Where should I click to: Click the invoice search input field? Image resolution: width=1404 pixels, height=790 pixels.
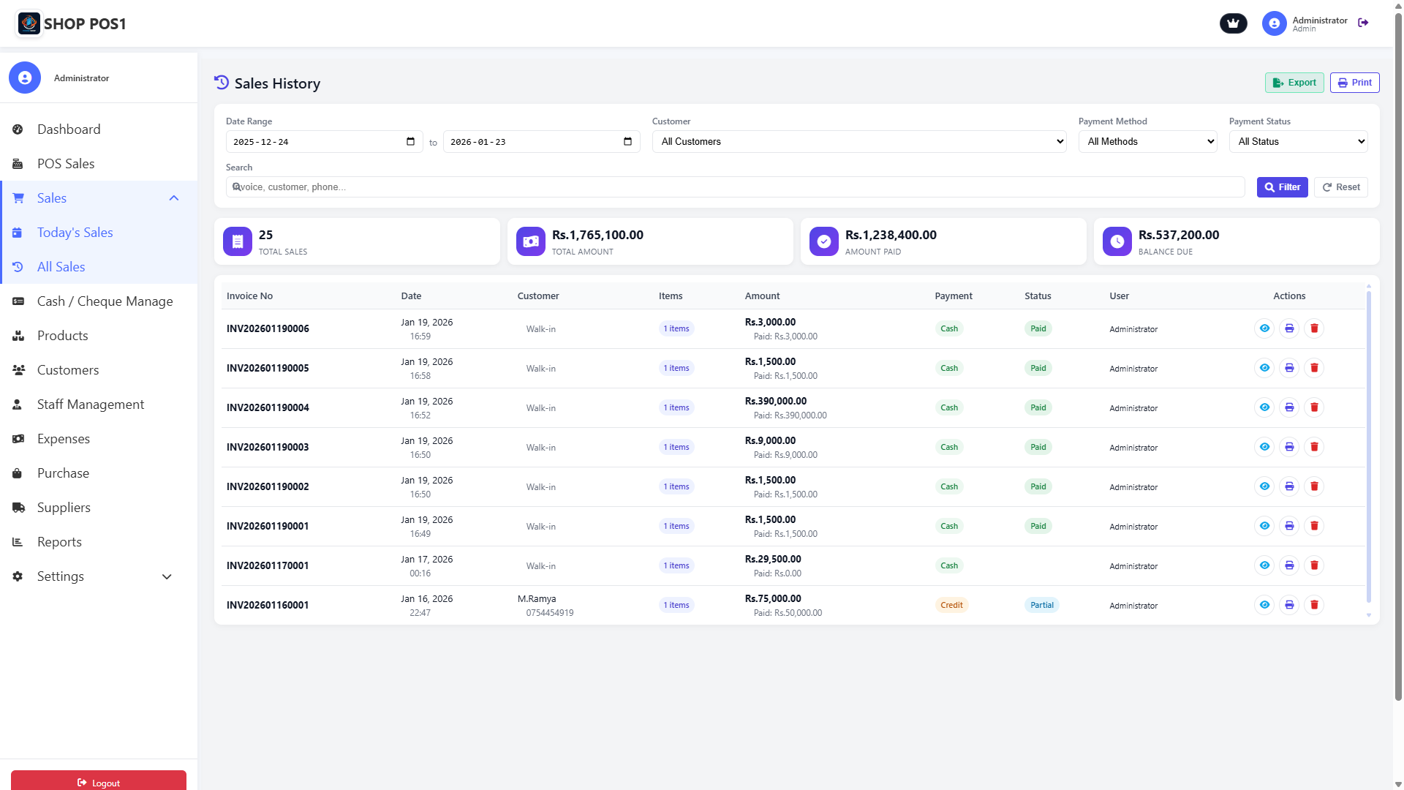(x=735, y=187)
